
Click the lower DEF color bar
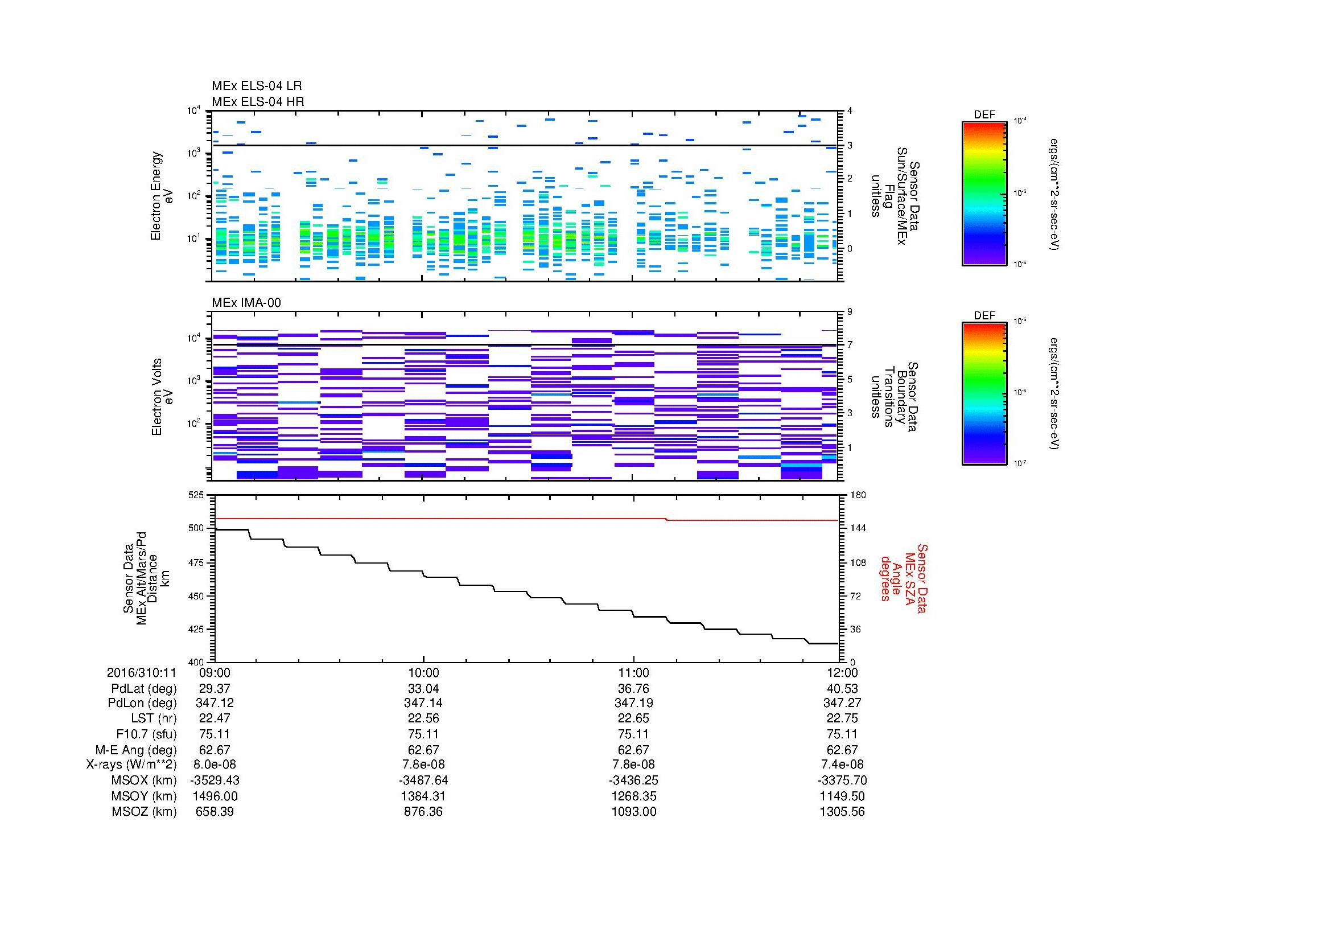[x=984, y=395]
